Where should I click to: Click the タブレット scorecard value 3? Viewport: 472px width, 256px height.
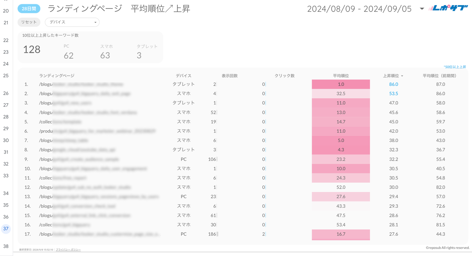139,56
